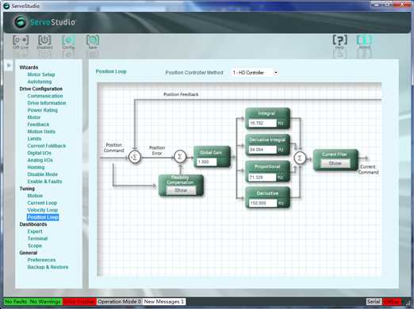Click the Serial connection status label
This screenshot has height=309, width=414.
tap(374, 301)
